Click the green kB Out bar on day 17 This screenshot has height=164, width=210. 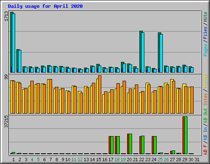coord(112,145)
